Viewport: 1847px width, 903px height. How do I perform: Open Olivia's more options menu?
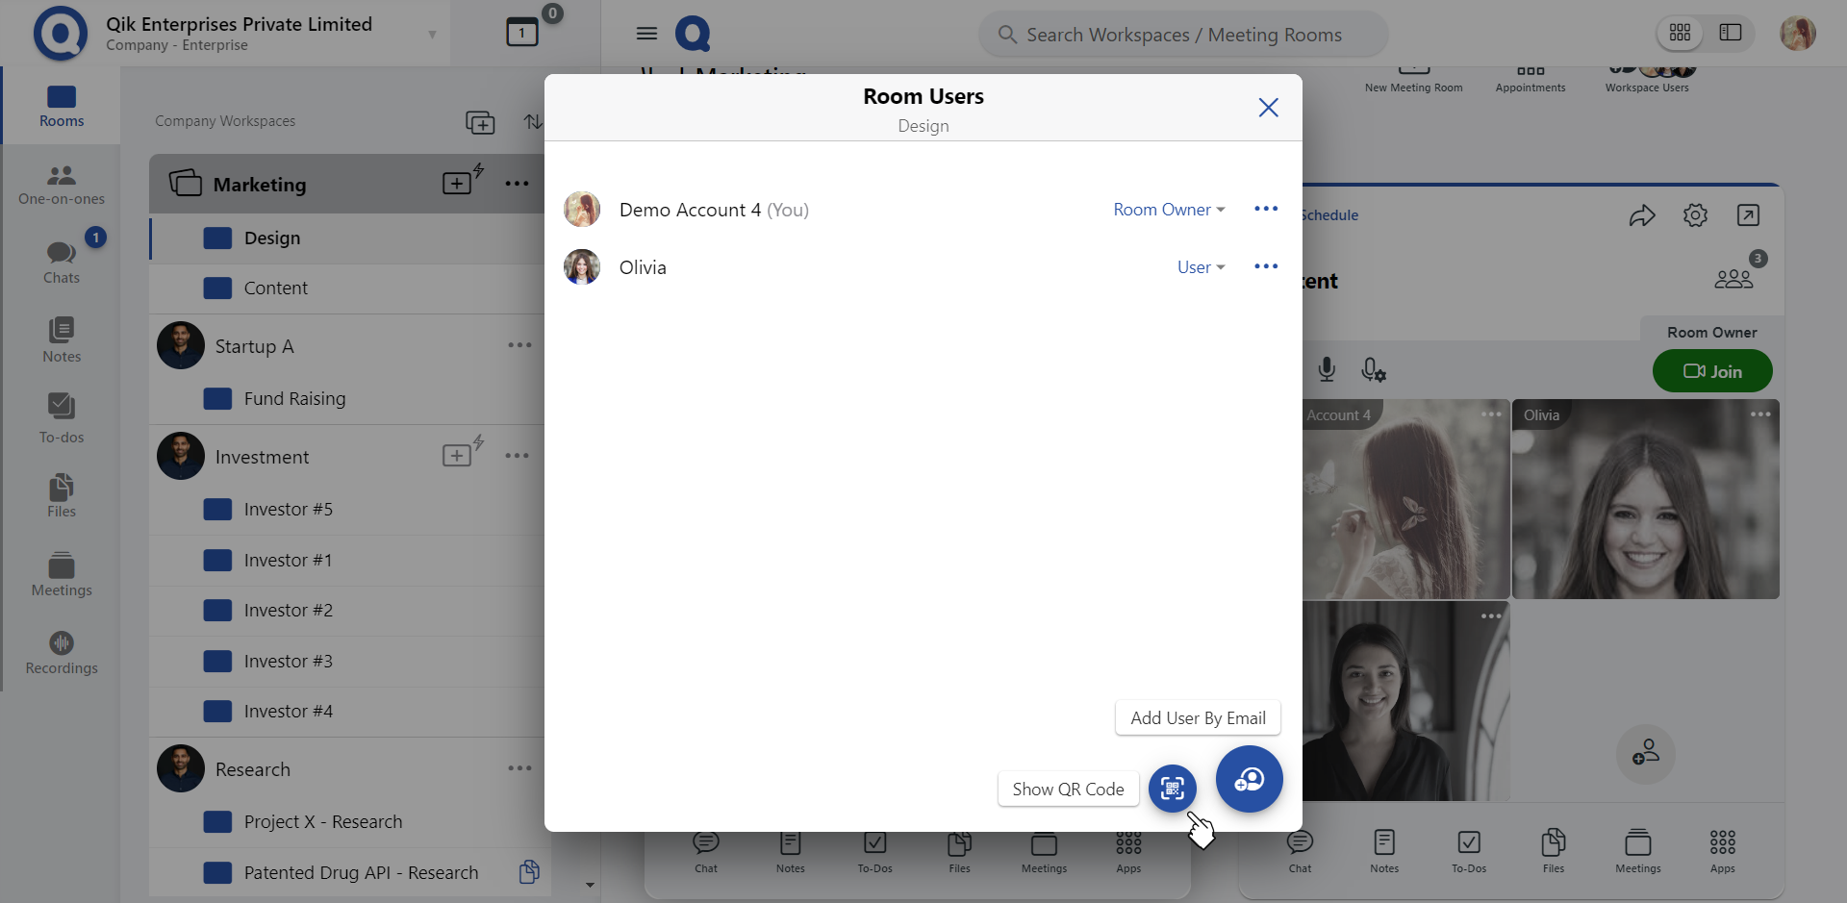pos(1266,266)
